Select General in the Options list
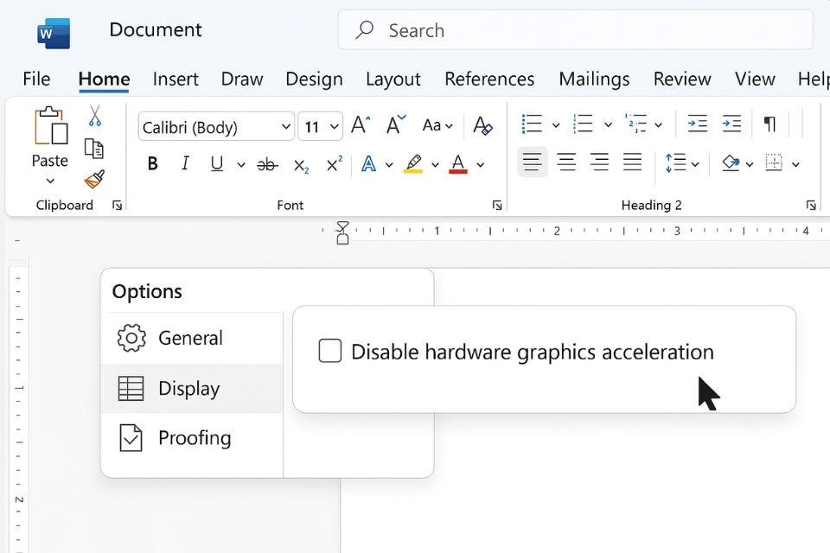Image resolution: width=830 pixels, height=553 pixels. tap(190, 338)
